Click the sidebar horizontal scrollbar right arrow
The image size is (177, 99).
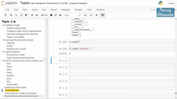(42, 96)
